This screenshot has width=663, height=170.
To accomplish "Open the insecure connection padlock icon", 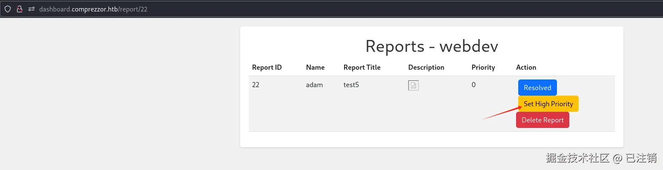I will click(19, 9).
